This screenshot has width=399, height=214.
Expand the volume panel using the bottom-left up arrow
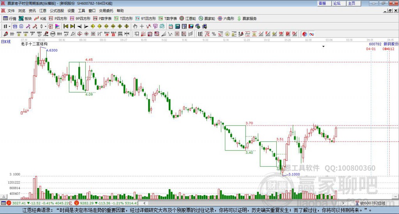pyautogui.click(x=4, y=197)
